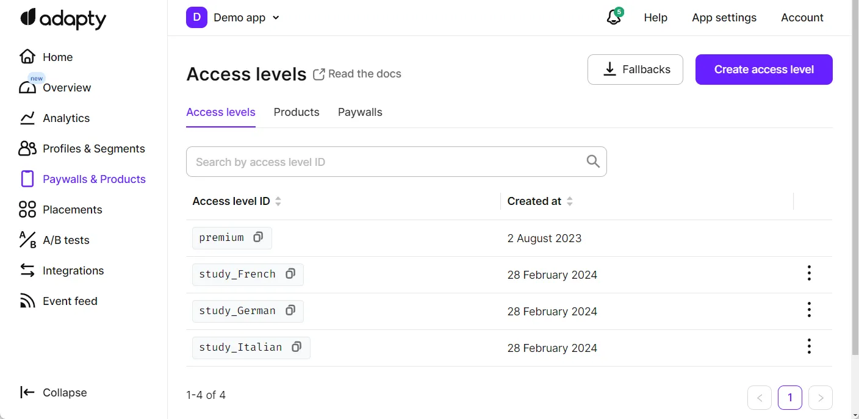The width and height of the screenshot is (859, 419).
Task: Focus the Search by access level ID field
Action: [x=384, y=162]
